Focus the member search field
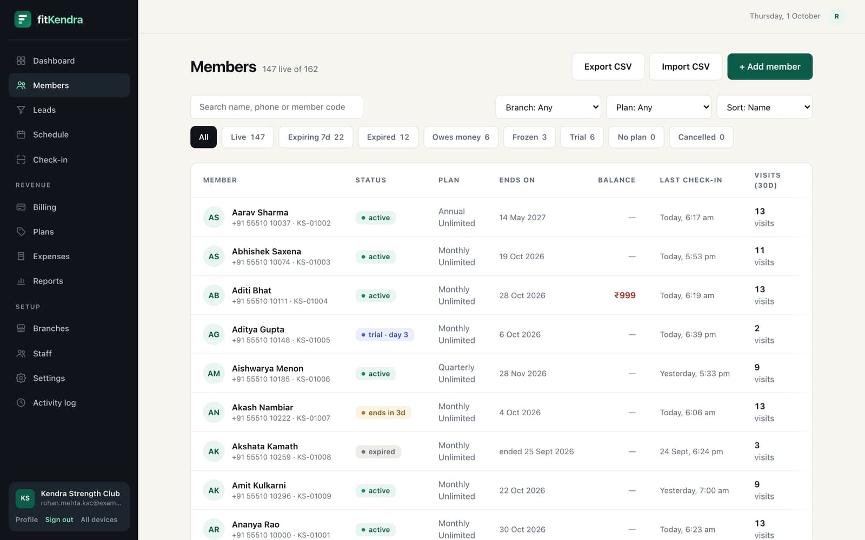This screenshot has height=540, width=865. 276,107
